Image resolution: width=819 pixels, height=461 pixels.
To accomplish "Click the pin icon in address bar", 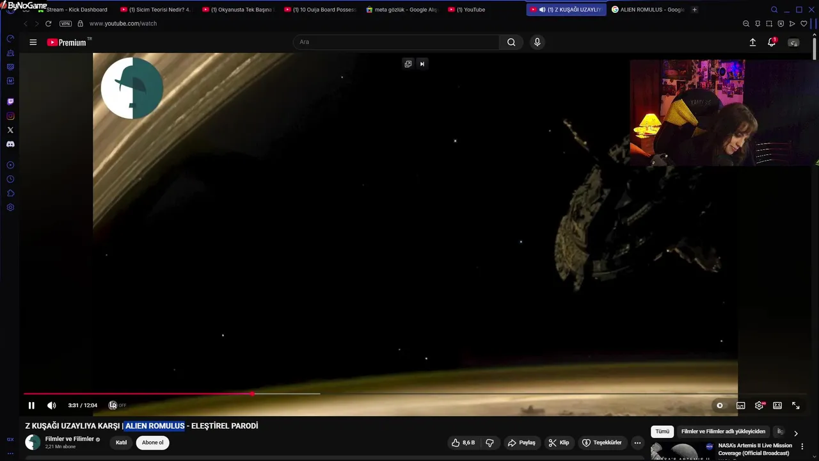I will pyautogui.click(x=758, y=24).
